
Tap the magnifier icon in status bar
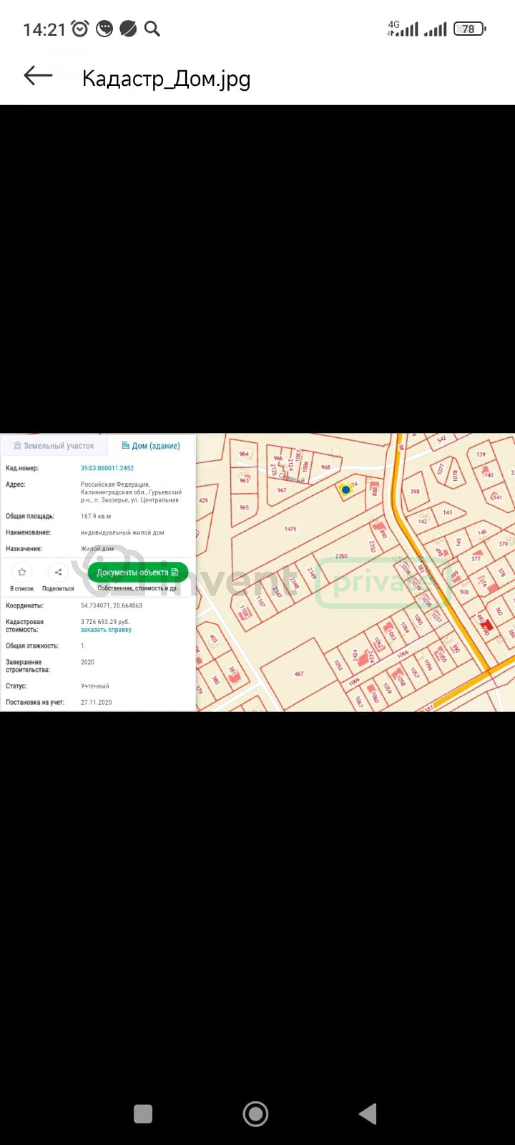pos(152,29)
